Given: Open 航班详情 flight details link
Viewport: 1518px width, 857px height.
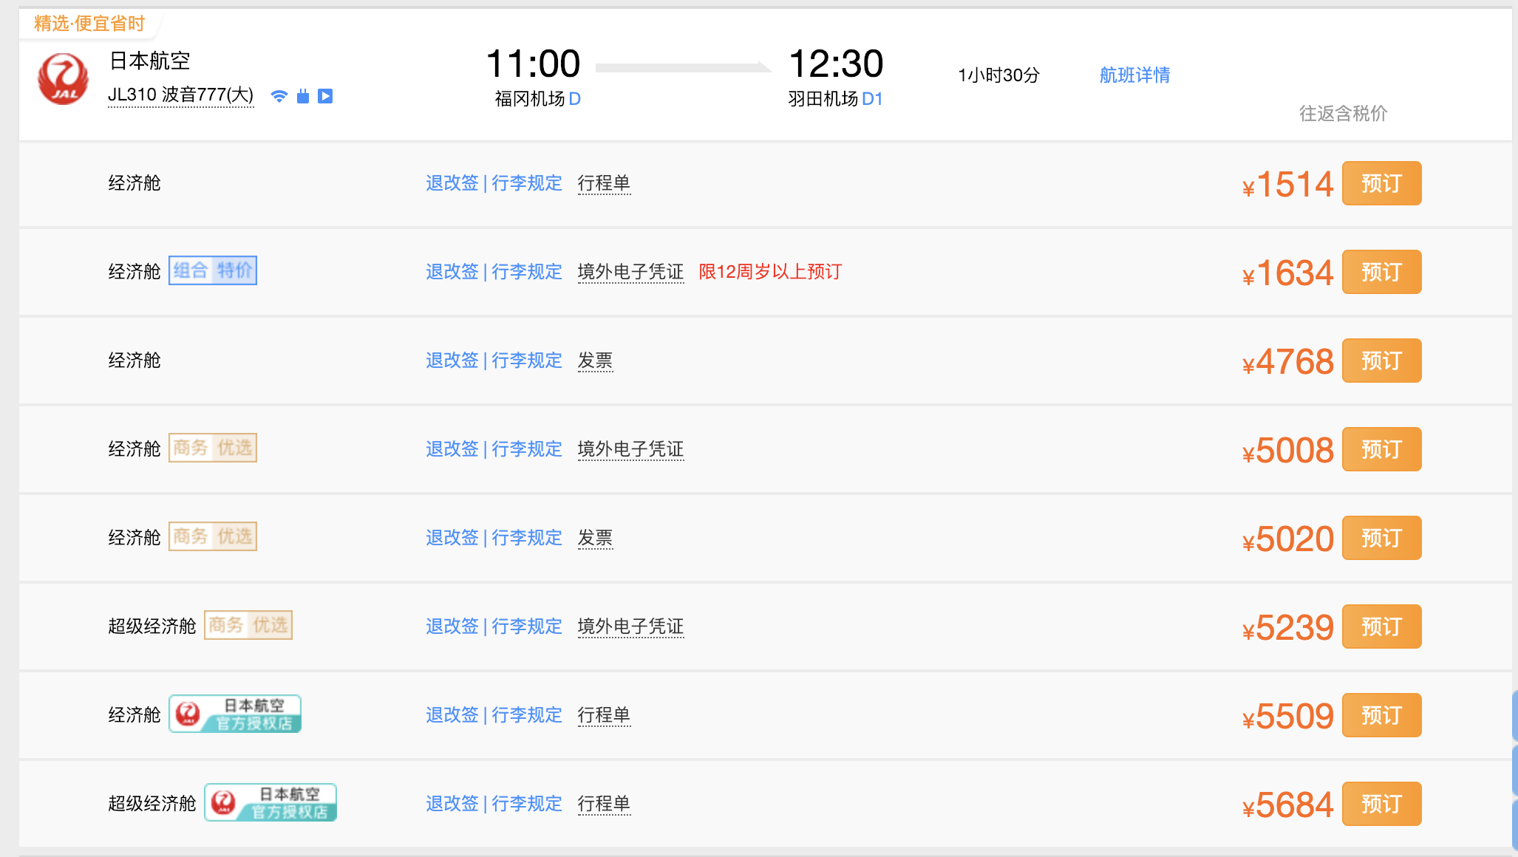Looking at the screenshot, I should 1134,75.
